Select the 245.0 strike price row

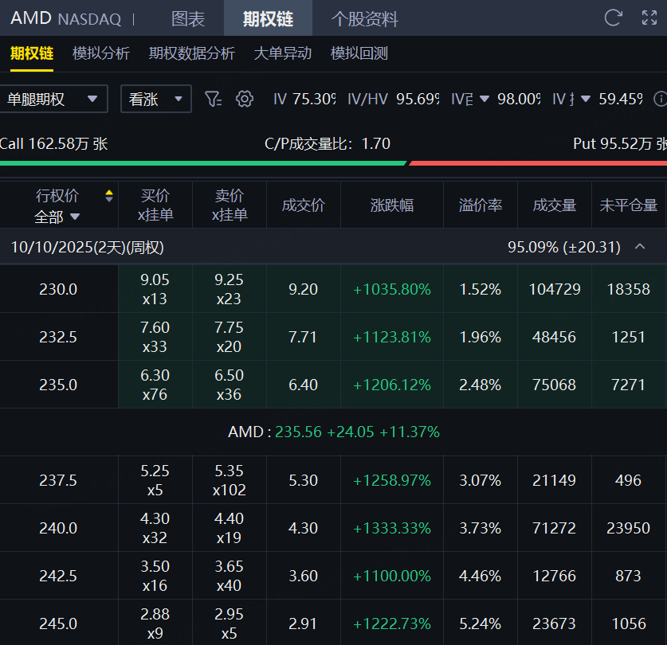pyautogui.click(x=58, y=623)
